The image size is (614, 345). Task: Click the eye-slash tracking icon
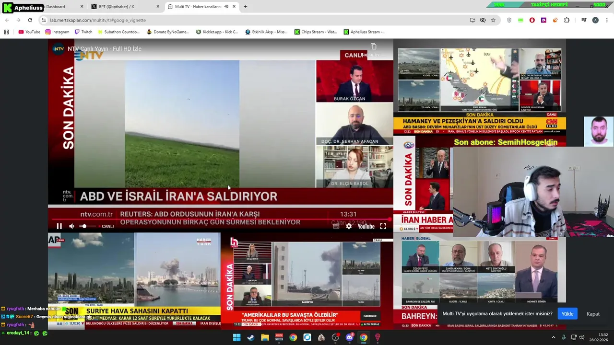point(483,20)
